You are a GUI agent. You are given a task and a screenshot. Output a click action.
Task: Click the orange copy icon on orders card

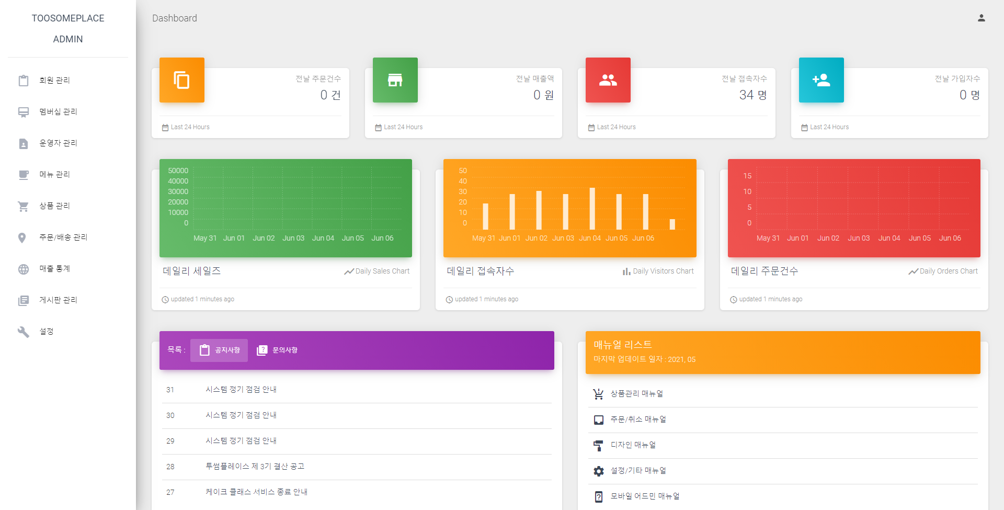[x=181, y=80]
